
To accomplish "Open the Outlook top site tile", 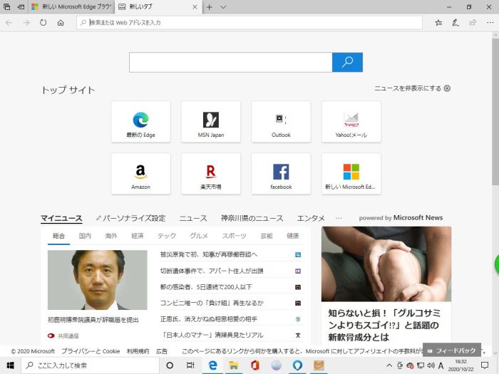I will point(281,121).
